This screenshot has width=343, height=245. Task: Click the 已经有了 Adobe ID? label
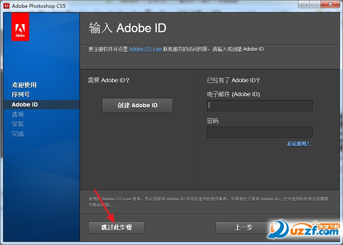coord(233,80)
